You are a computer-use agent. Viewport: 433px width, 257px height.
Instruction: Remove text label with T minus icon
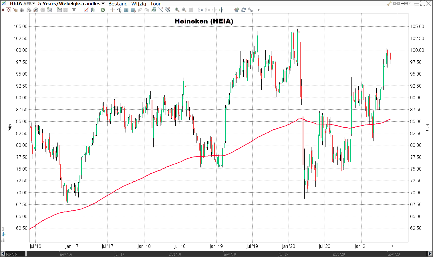coord(133,10)
